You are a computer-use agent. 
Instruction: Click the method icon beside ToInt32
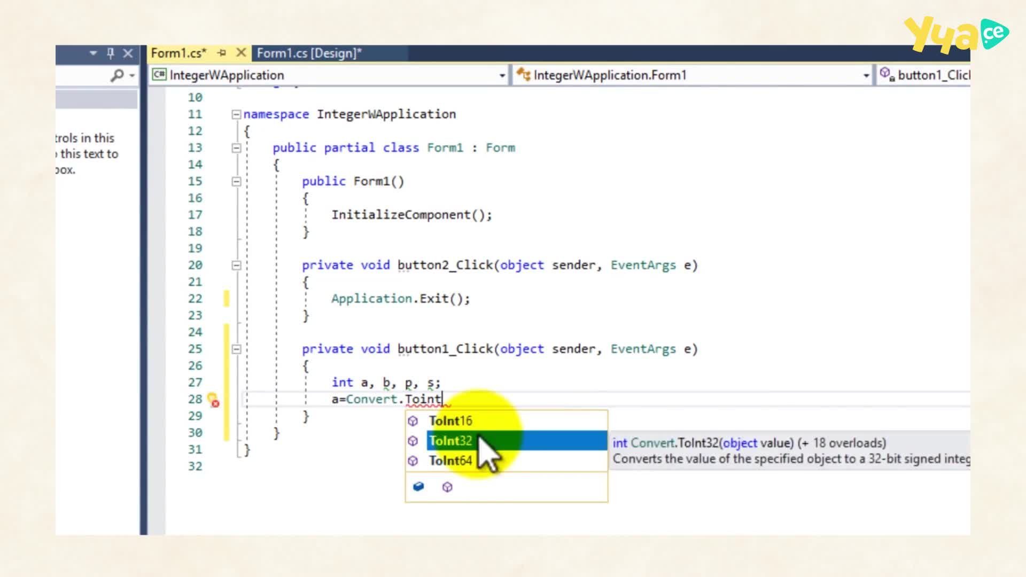tap(413, 441)
